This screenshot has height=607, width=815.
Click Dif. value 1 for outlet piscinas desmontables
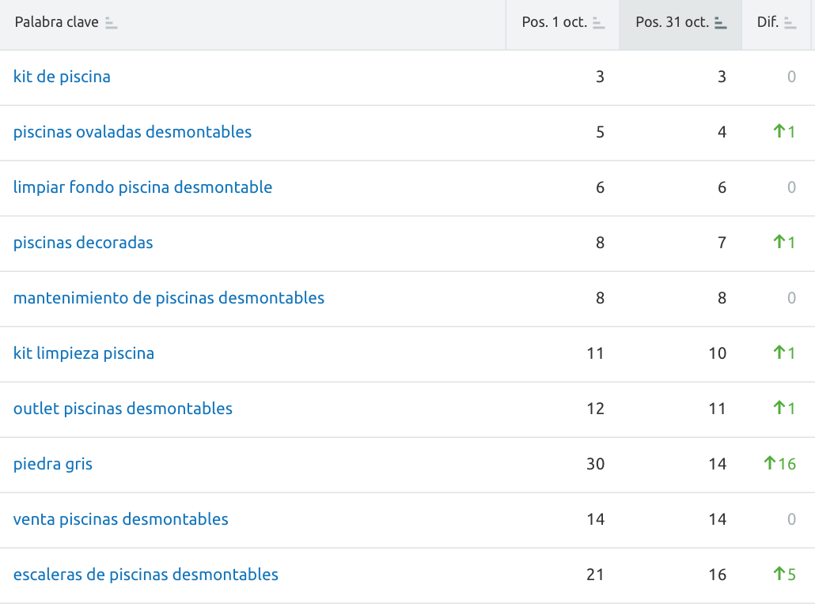pyautogui.click(x=784, y=409)
